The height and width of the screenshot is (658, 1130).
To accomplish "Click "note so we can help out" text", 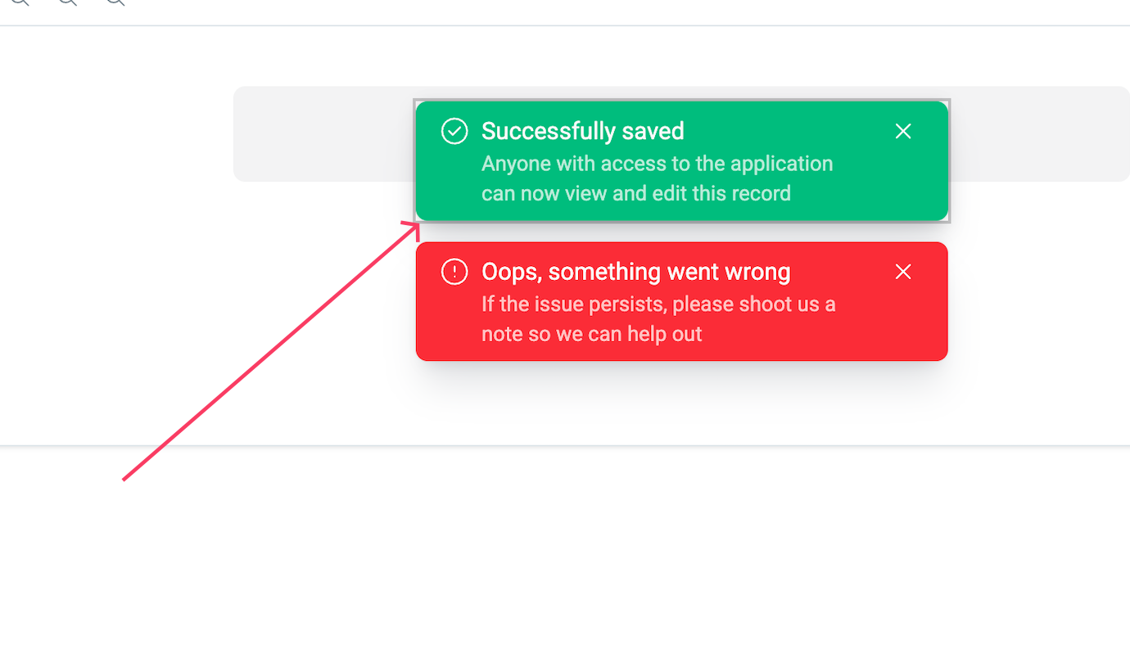I will [x=592, y=334].
